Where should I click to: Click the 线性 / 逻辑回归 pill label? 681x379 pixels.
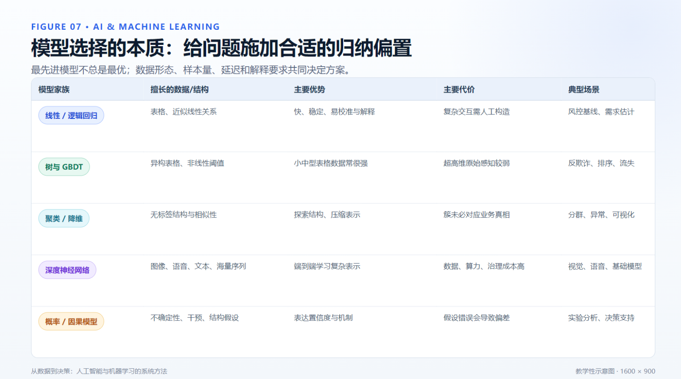point(71,115)
